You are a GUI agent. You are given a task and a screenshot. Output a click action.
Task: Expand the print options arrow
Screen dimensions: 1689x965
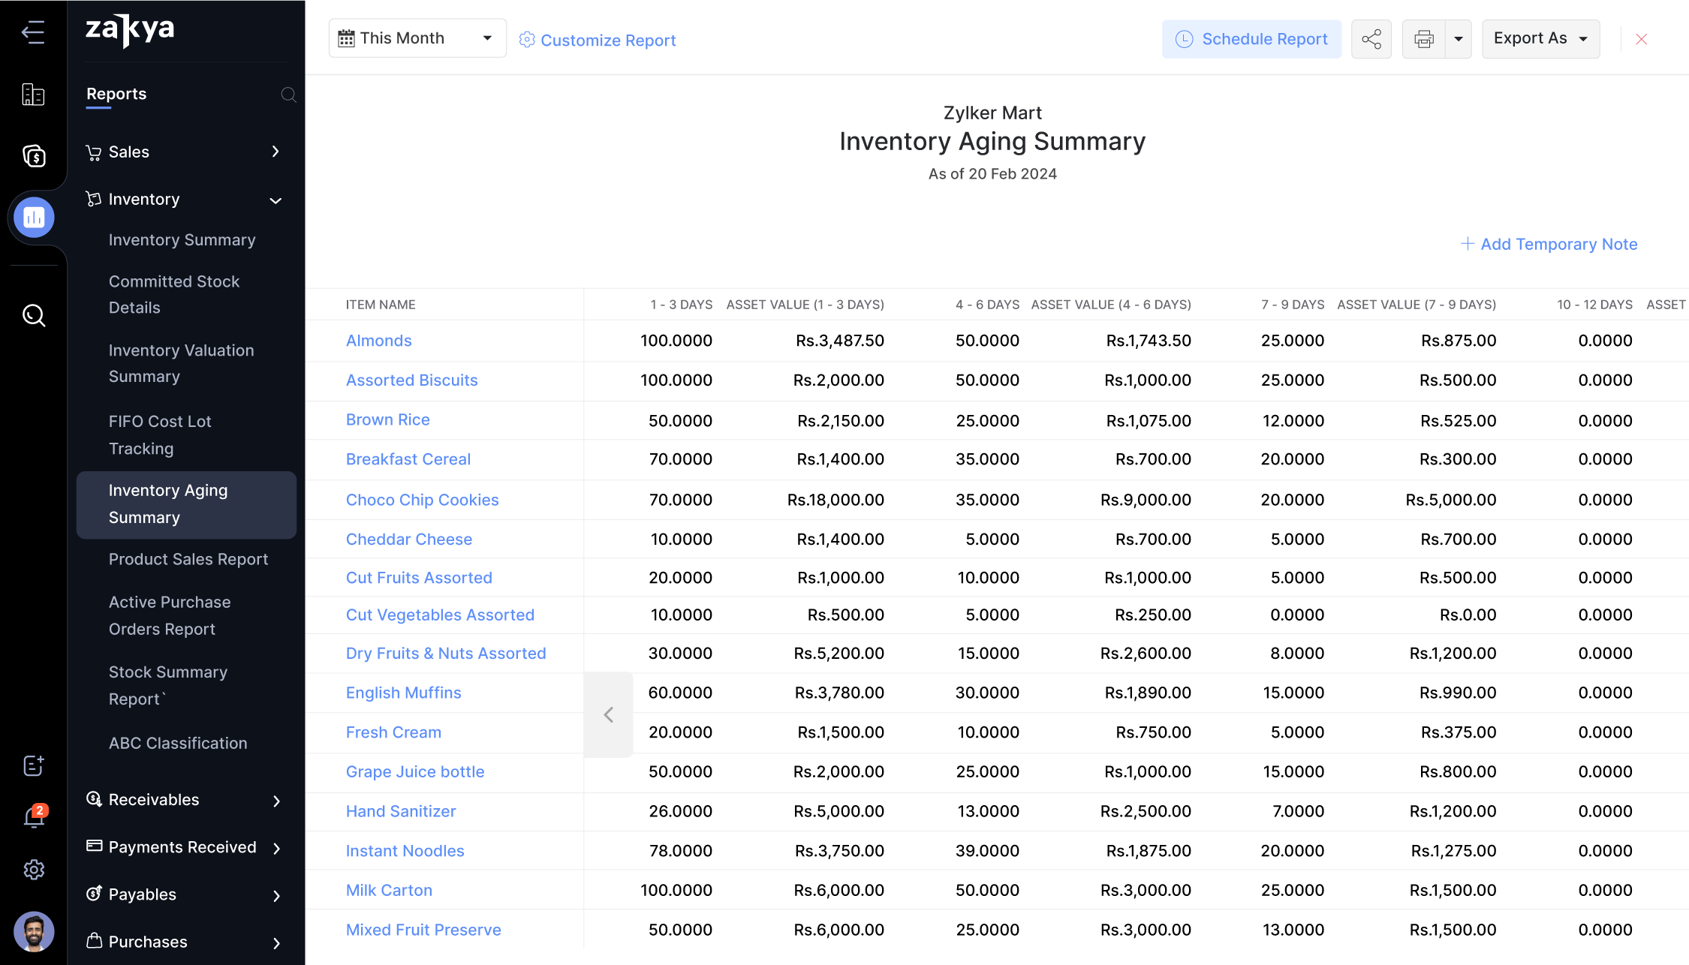1458,38
